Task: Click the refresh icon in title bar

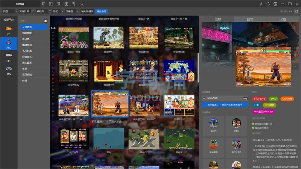Action: (268, 4)
